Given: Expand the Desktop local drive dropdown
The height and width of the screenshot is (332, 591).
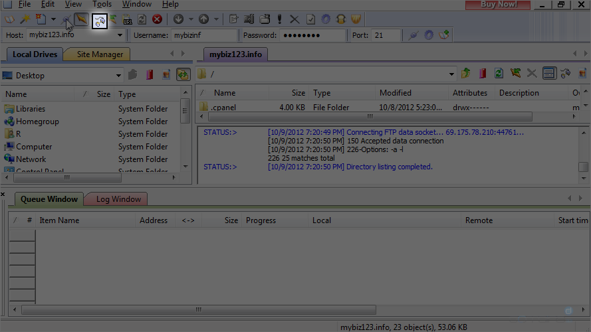Looking at the screenshot, I should point(118,76).
